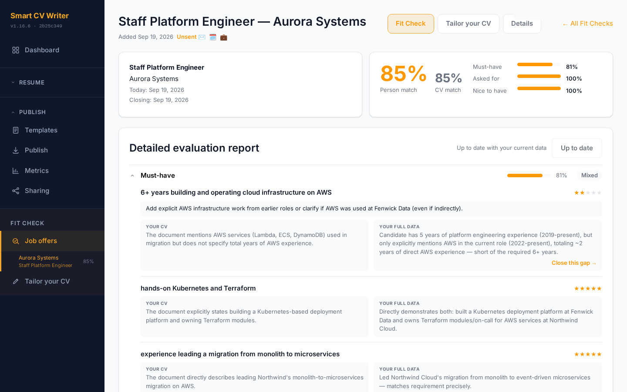The image size is (627, 392).
Task: Click the 85% CV match score
Action: click(448, 78)
